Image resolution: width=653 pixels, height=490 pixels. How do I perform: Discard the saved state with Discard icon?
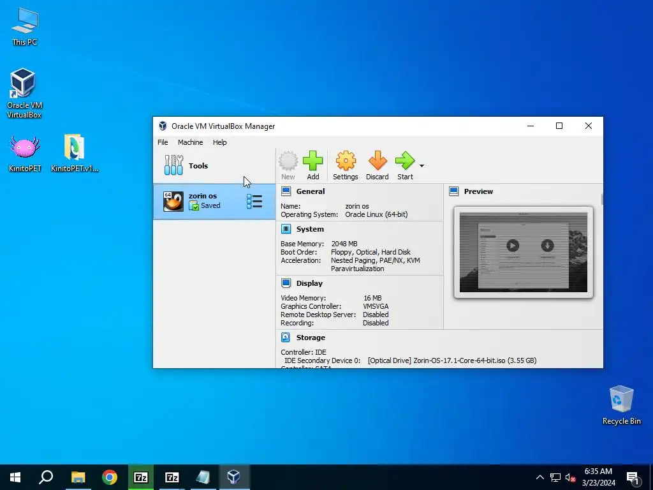coord(378,165)
